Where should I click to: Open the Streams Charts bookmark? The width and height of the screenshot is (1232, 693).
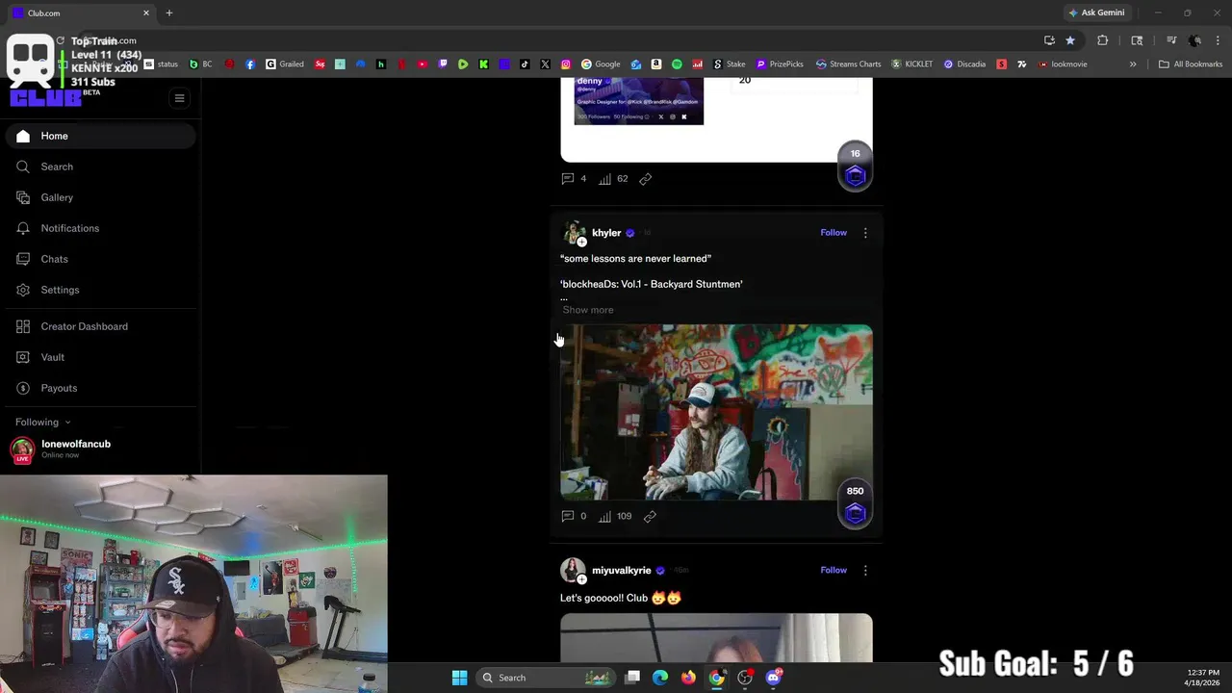click(x=849, y=64)
